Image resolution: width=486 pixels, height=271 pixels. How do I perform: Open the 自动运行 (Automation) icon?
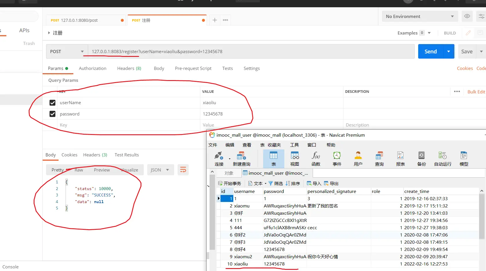click(443, 156)
